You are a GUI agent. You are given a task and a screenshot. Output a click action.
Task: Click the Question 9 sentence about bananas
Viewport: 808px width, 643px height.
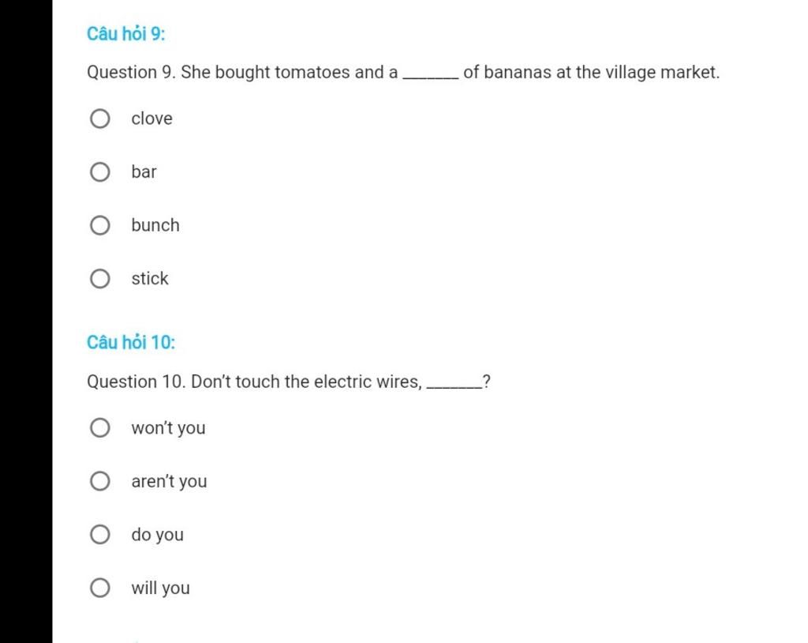[x=403, y=72]
